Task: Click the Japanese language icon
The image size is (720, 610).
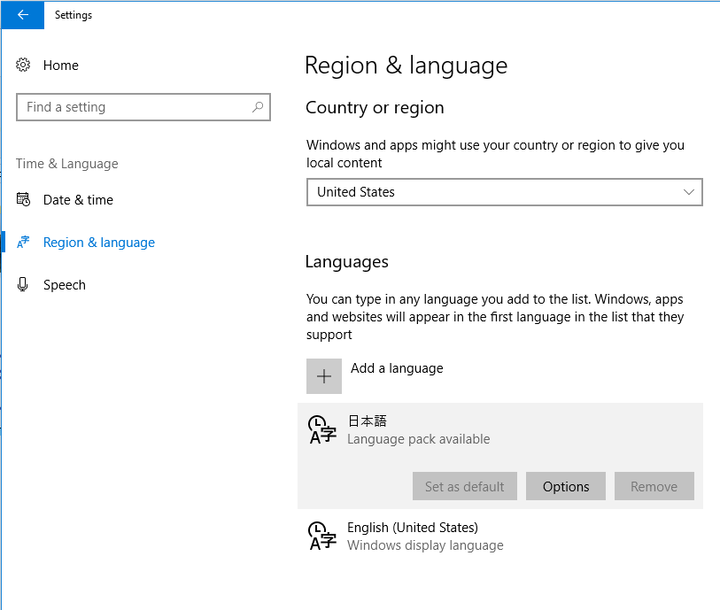Action: pos(322,430)
